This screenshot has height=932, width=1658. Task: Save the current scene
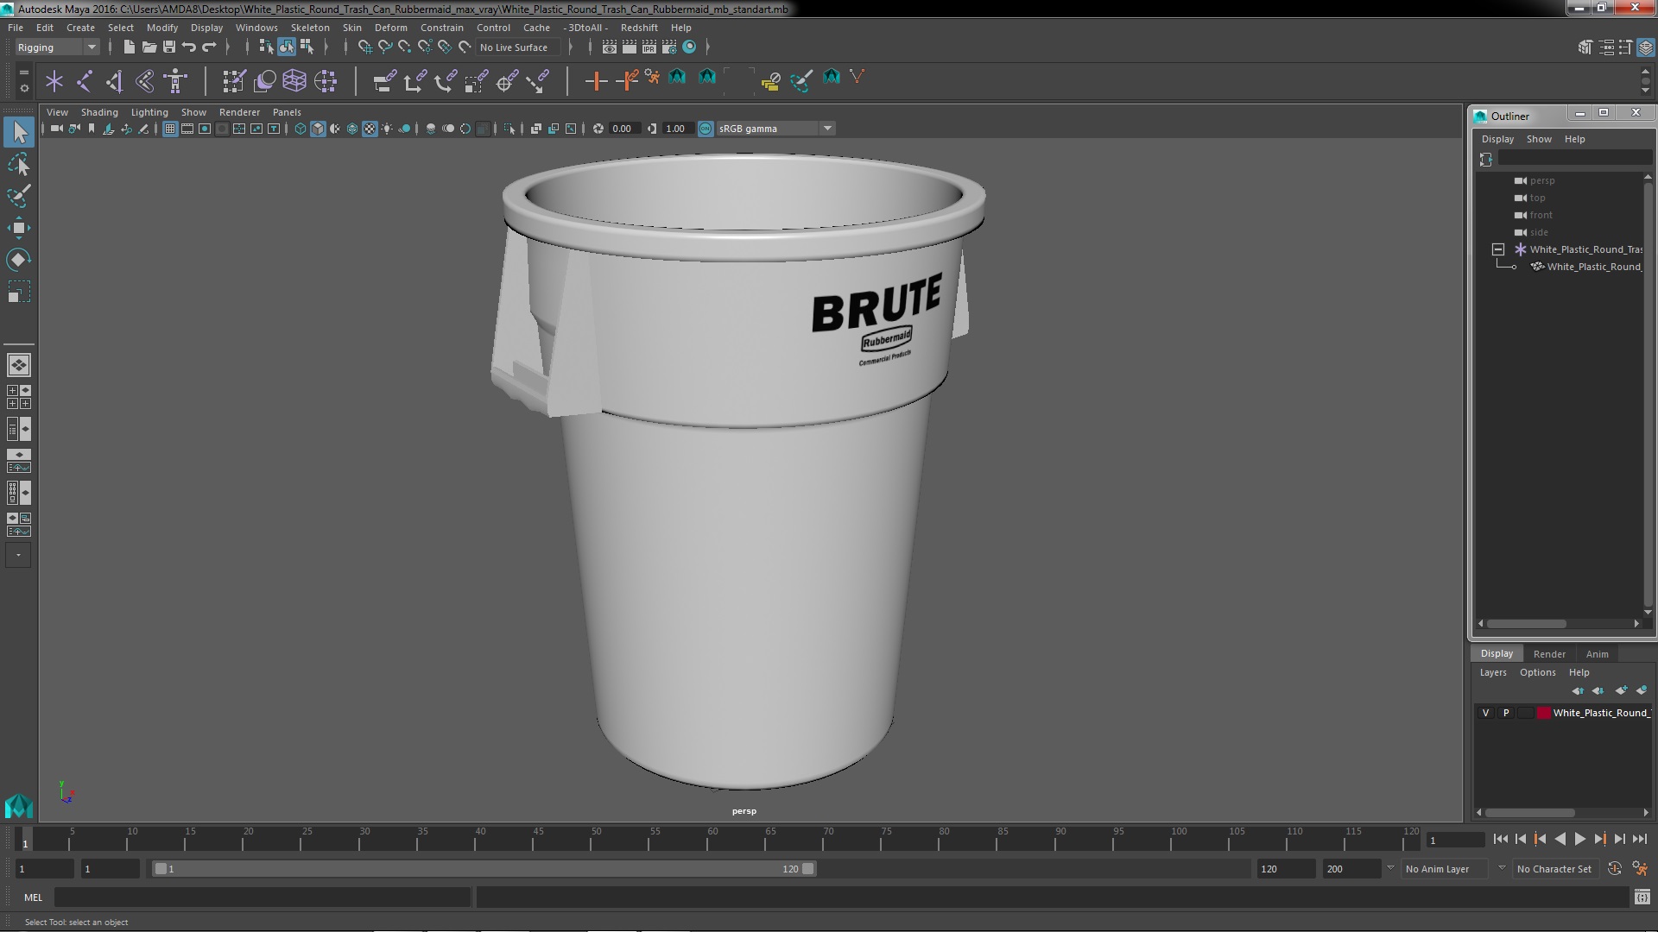coord(169,47)
